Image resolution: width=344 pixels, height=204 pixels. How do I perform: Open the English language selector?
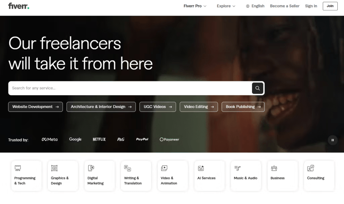point(255,6)
